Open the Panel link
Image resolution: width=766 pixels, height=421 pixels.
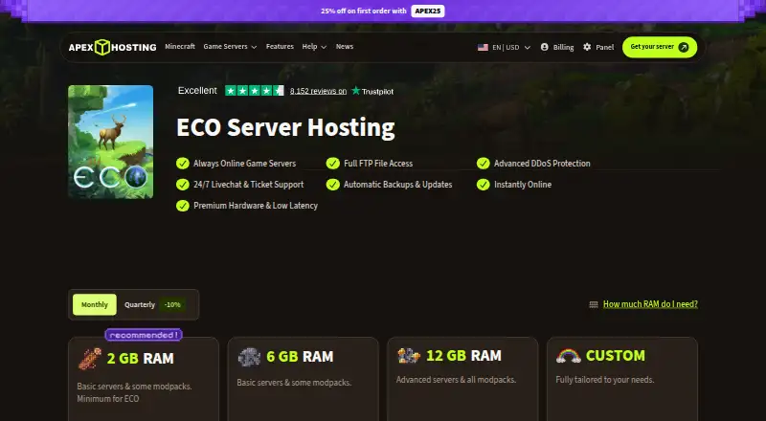click(598, 48)
